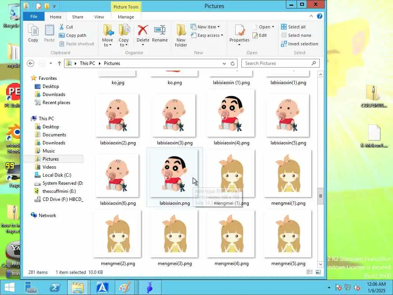Click the scrollbar down arrow
Viewport: 393px width, 295px height.
click(320, 264)
